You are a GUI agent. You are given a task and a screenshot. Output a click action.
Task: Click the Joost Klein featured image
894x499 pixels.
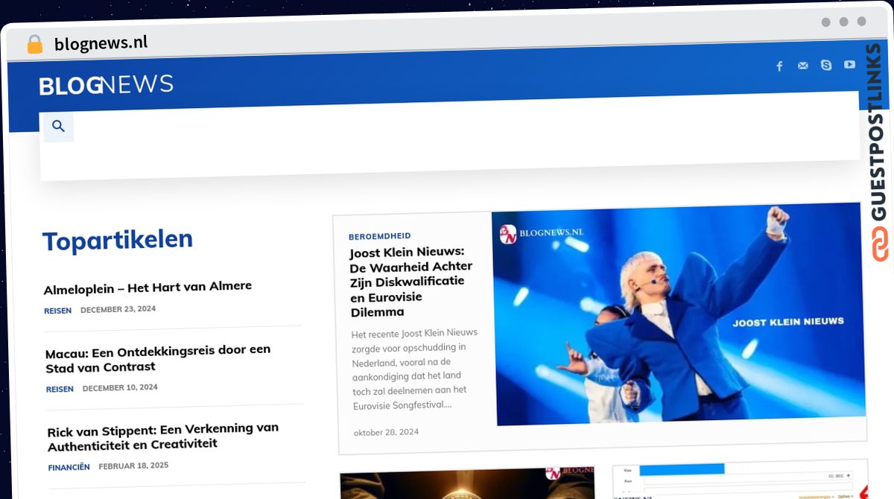[678, 317]
